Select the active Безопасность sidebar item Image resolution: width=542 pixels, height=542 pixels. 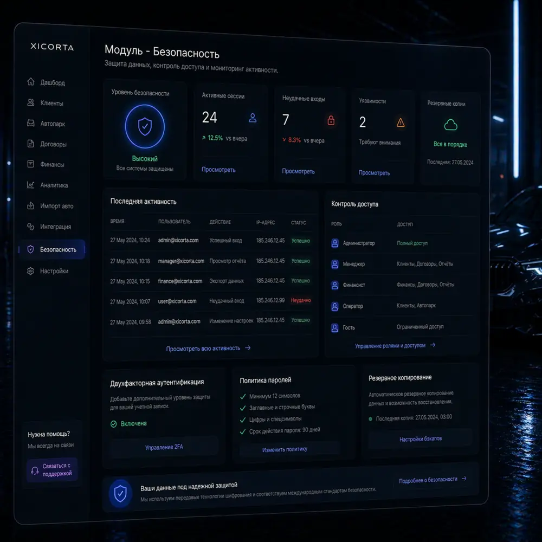click(52, 249)
